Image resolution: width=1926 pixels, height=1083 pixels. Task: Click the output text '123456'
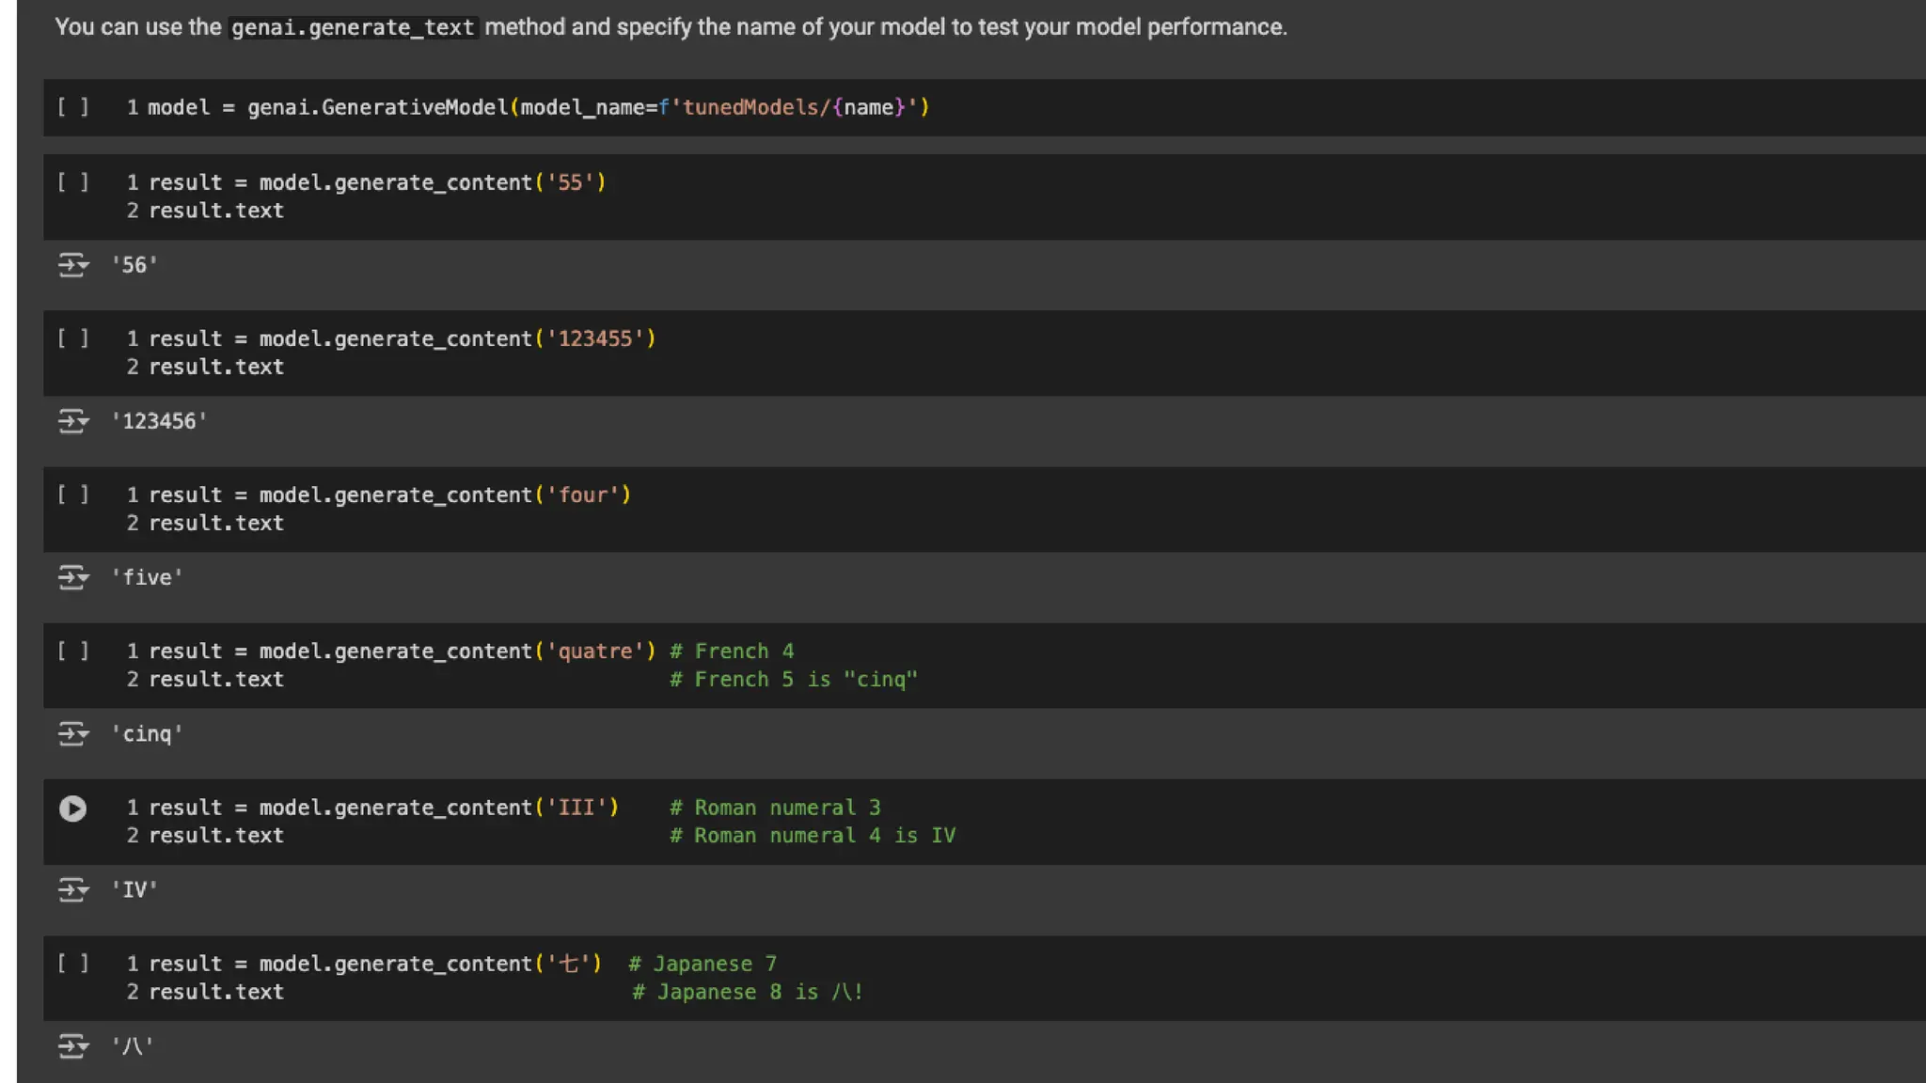[x=159, y=421]
